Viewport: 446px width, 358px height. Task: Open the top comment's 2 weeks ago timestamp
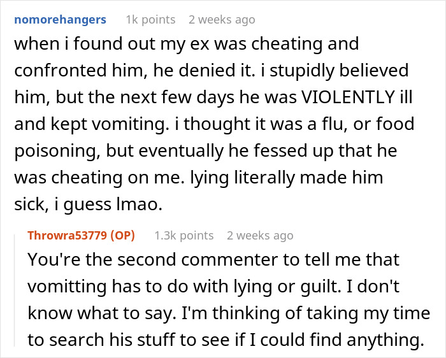[222, 20]
